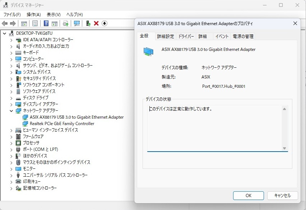Click the ほかのデバイス unknown device icon
The width and height of the screenshot is (306, 210).
tap(18, 156)
